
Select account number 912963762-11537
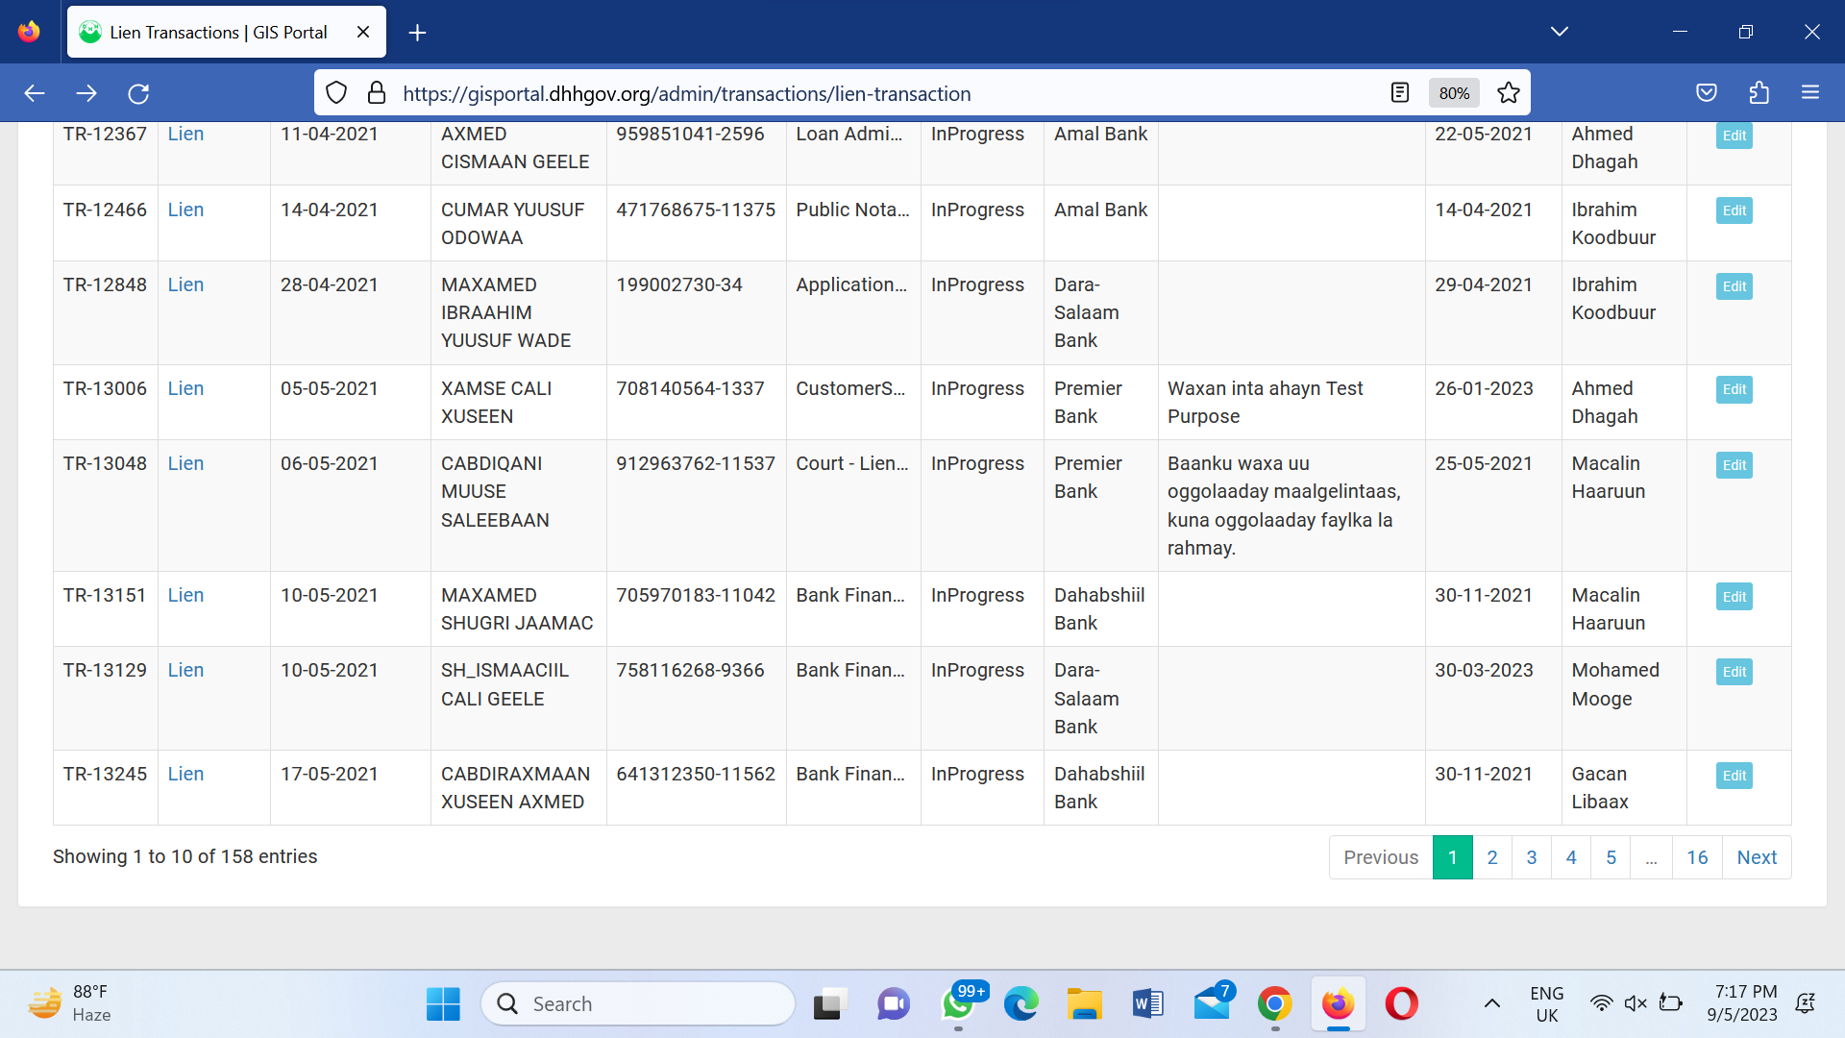(x=696, y=463)
